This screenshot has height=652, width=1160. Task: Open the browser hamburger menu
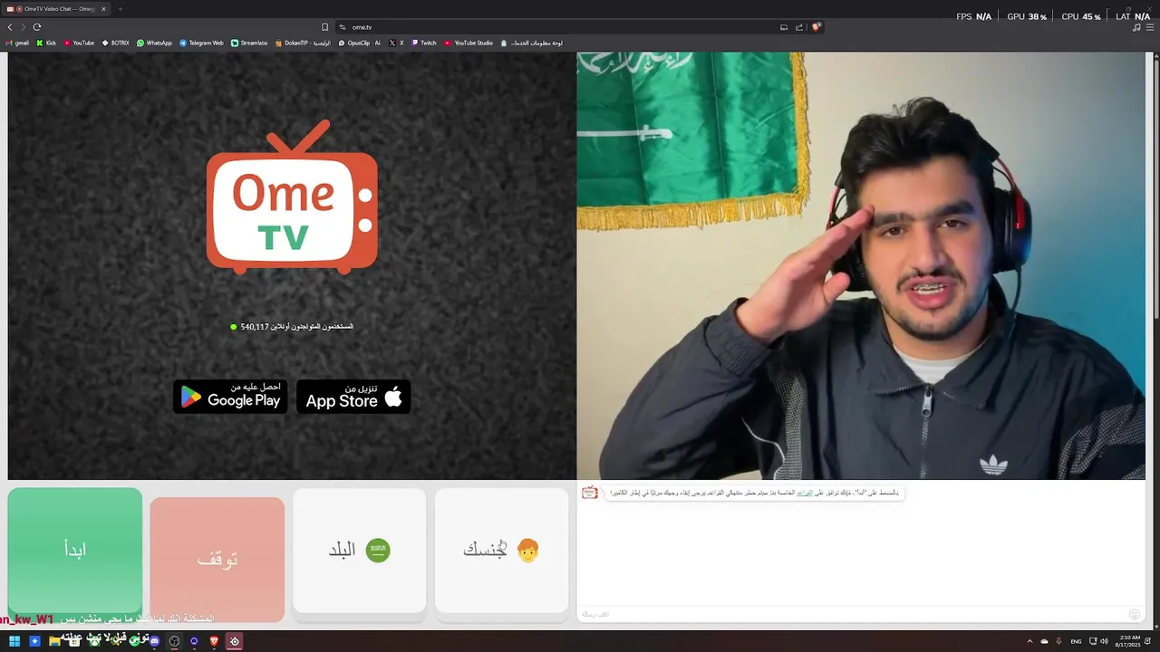click(1150, 27)
